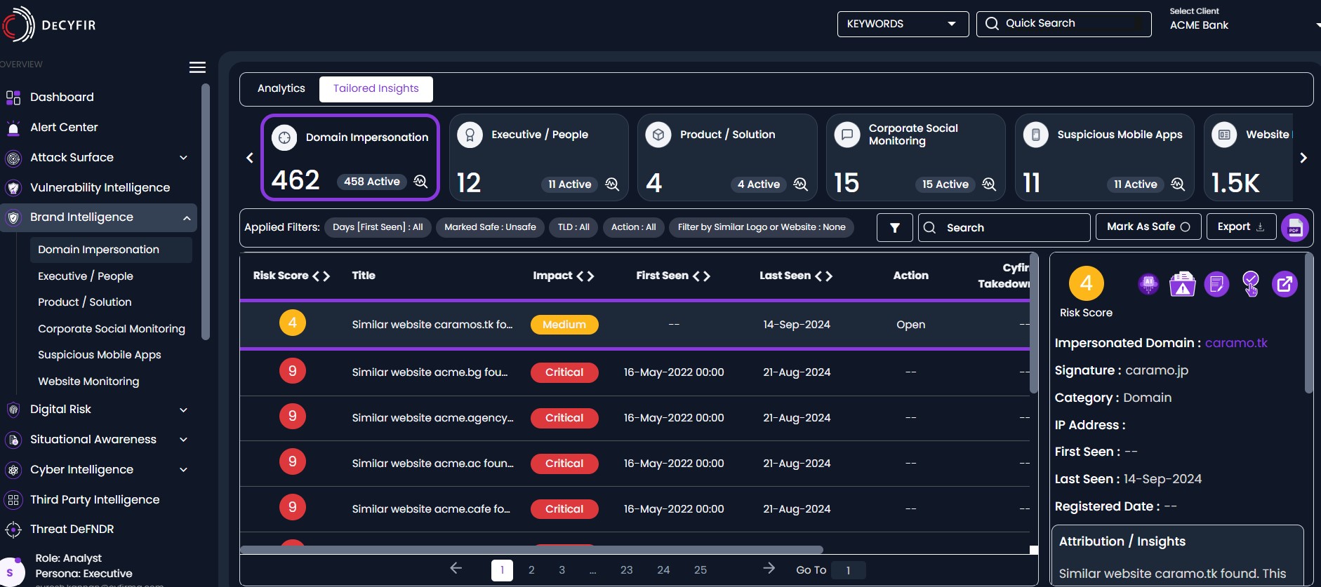
Task: Open the KEYWORDS dropdown
Action: tap(902, 24)
